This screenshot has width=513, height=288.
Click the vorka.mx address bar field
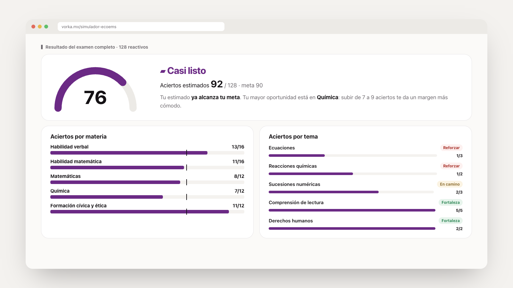coord(141,27)
